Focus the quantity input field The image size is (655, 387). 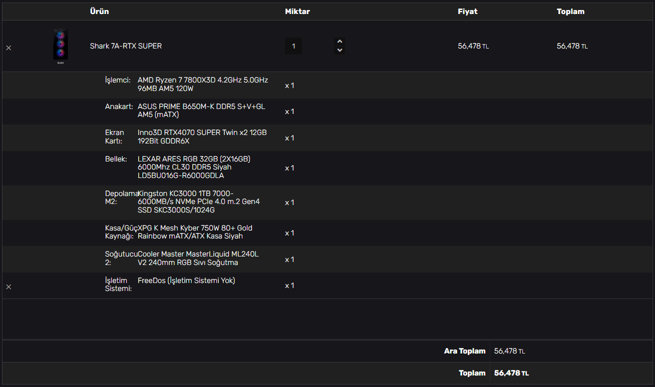pyautogui.click(x=293, y=46)
